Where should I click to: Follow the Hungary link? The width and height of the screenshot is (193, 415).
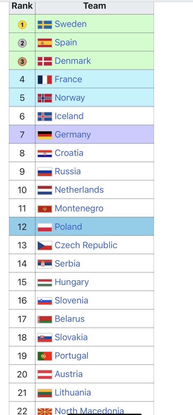[x=72, y=282]
